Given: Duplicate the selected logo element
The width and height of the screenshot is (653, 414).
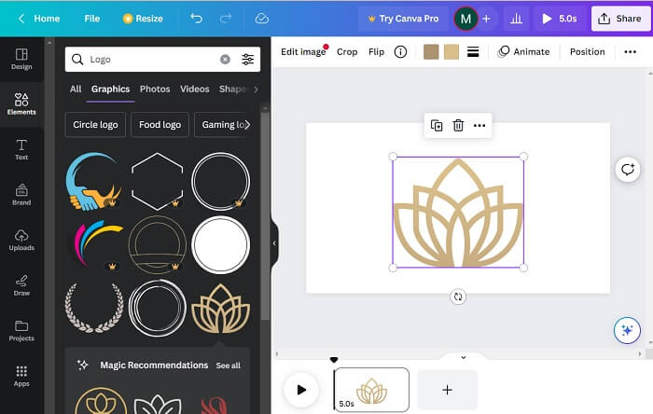Looking at the screenshot, I should (x=437, y=125).
